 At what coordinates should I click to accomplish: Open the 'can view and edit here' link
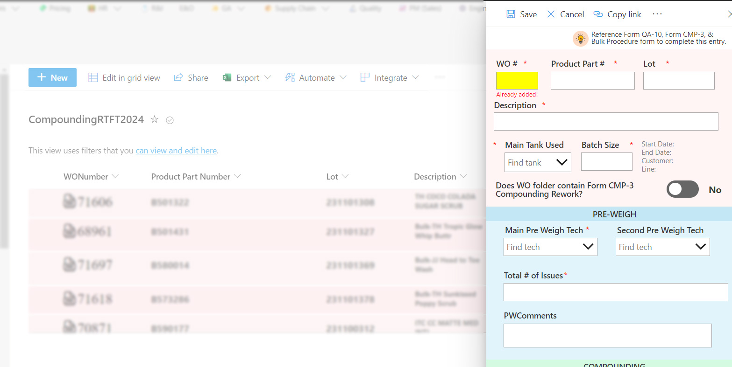[176, 151]
